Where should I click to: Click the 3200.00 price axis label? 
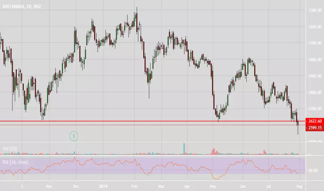[315, 27]
